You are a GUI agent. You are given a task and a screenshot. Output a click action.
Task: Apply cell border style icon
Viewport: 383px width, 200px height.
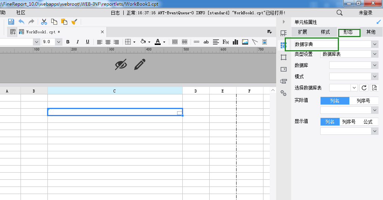[x=128, y=42]
